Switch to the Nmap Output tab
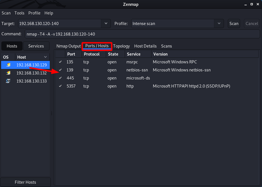The image size is (262, 187). 69,46
